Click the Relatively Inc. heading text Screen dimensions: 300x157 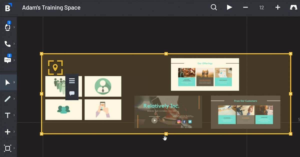pos(161,106)
